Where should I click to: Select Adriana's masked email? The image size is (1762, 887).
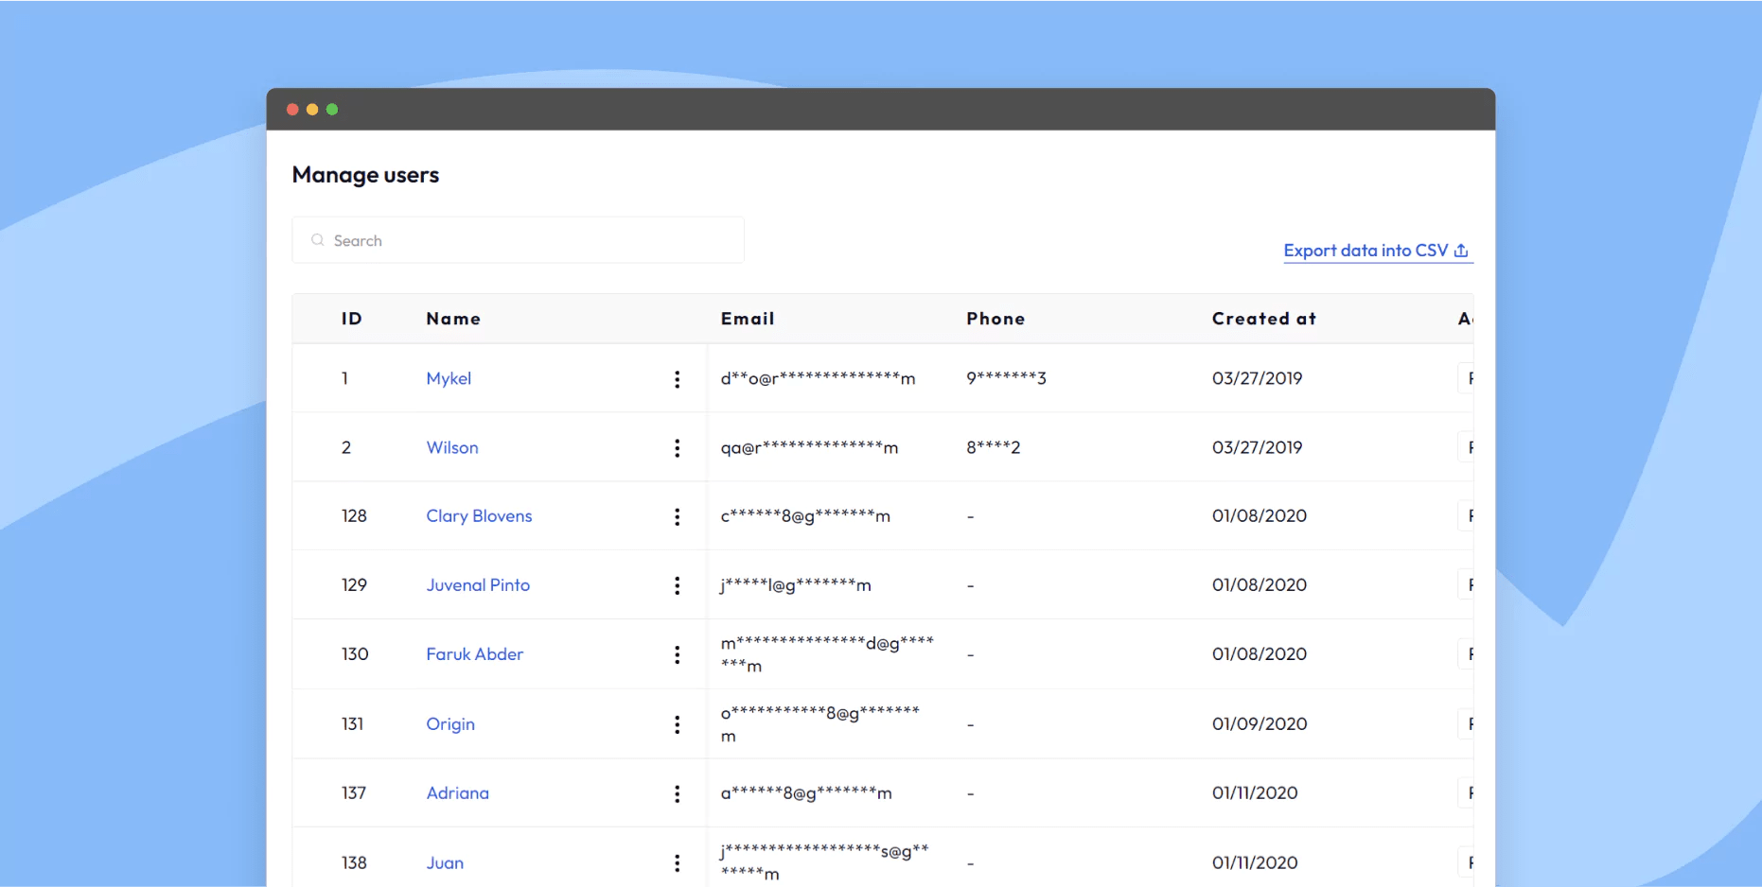coord(806,793)
